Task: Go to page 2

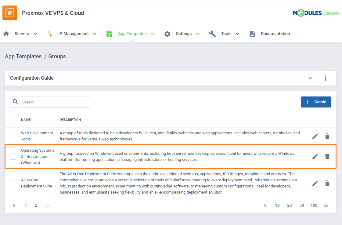Action: pos(36,205)
